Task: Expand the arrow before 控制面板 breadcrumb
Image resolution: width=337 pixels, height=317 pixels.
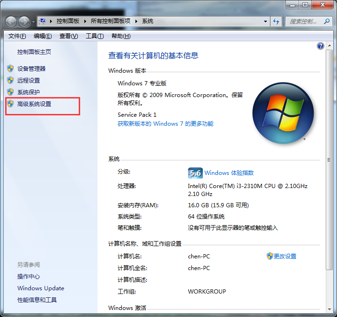Action: click(x=51, y=21)
